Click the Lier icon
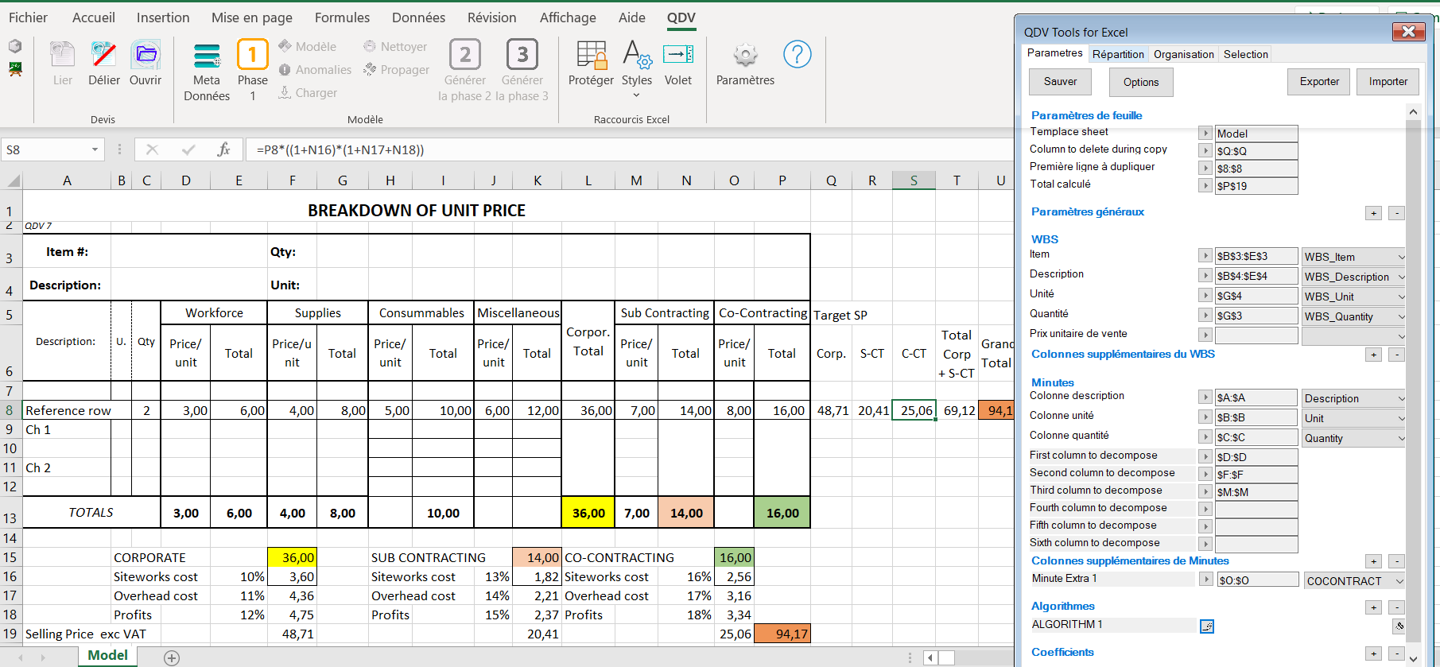The width and height of the screenshot is (1440, 667). click(63, 56)
